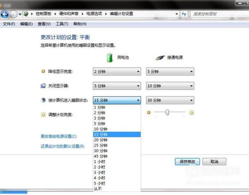
Task: Open the 帮助(H) menu
Action: coord(80,24)
